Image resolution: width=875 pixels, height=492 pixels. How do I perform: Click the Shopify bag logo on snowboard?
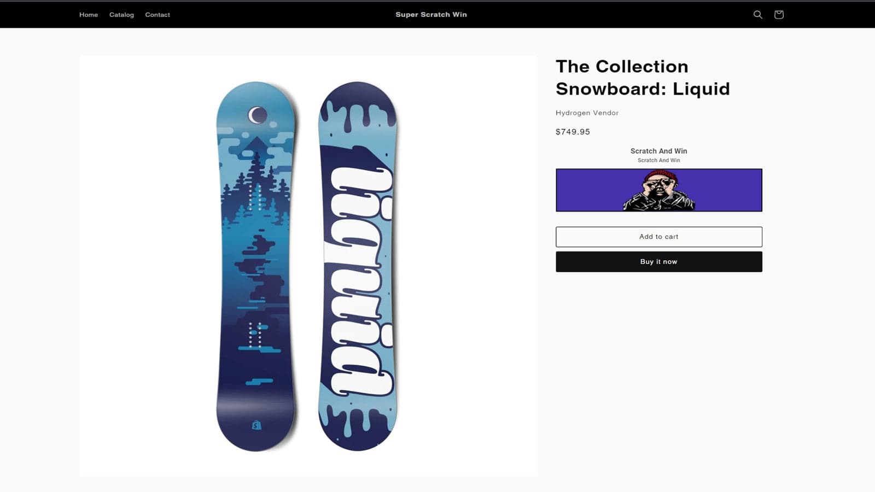256,425
